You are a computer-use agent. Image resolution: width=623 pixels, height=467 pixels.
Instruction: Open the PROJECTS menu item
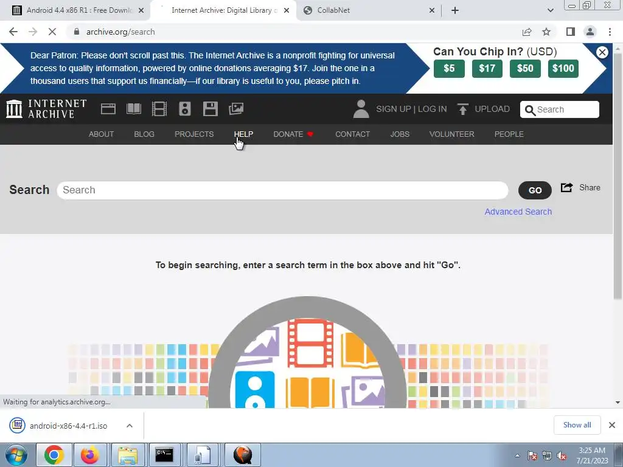[x=194, y=134]
